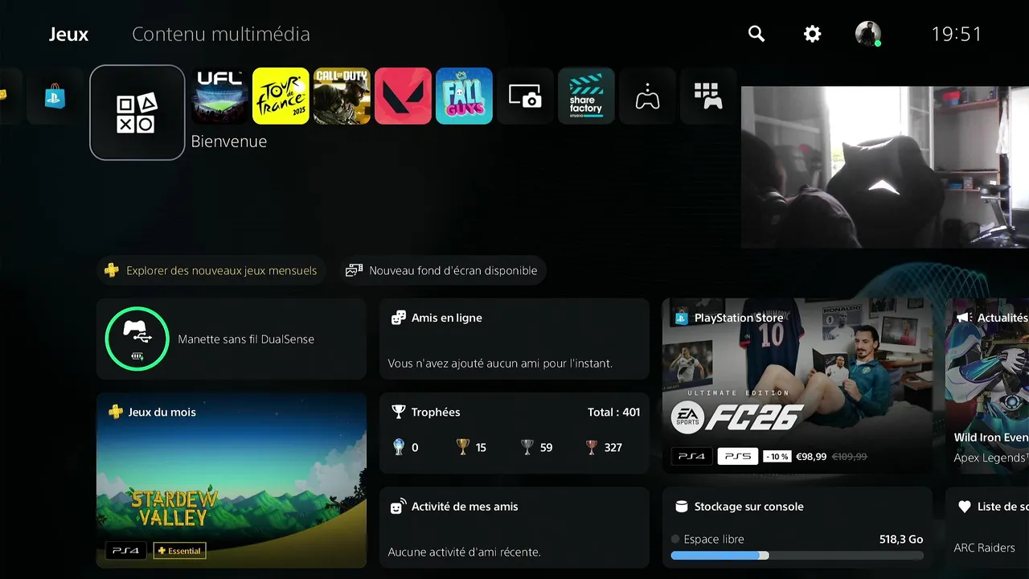The height and width of the screenshot is (579, 1029).
Task: Open the Activité de mes amis card
Action: point(514,527)
